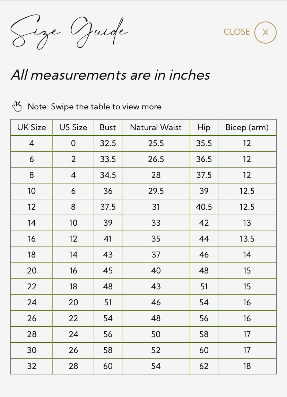Select the UK size 4 cell
The width and height of the screenshot is (287, 397).
(x=32, y=143)
